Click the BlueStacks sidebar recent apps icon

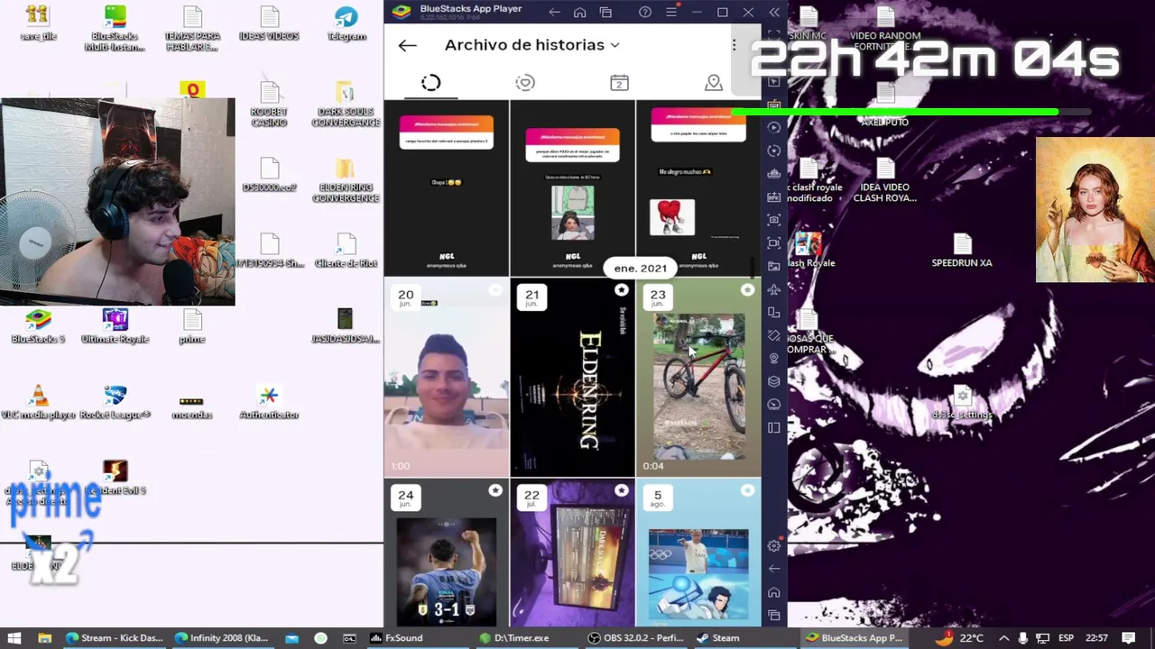[x=774, y=615]
